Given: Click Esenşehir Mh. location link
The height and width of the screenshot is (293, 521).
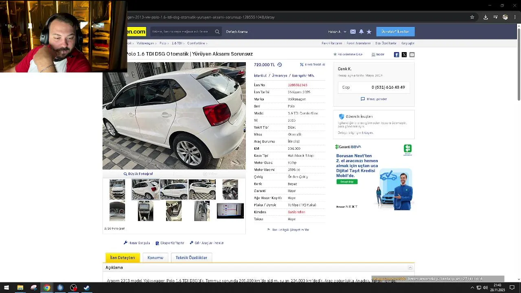Looking at the screenshot, I should [x=303, y=76].
